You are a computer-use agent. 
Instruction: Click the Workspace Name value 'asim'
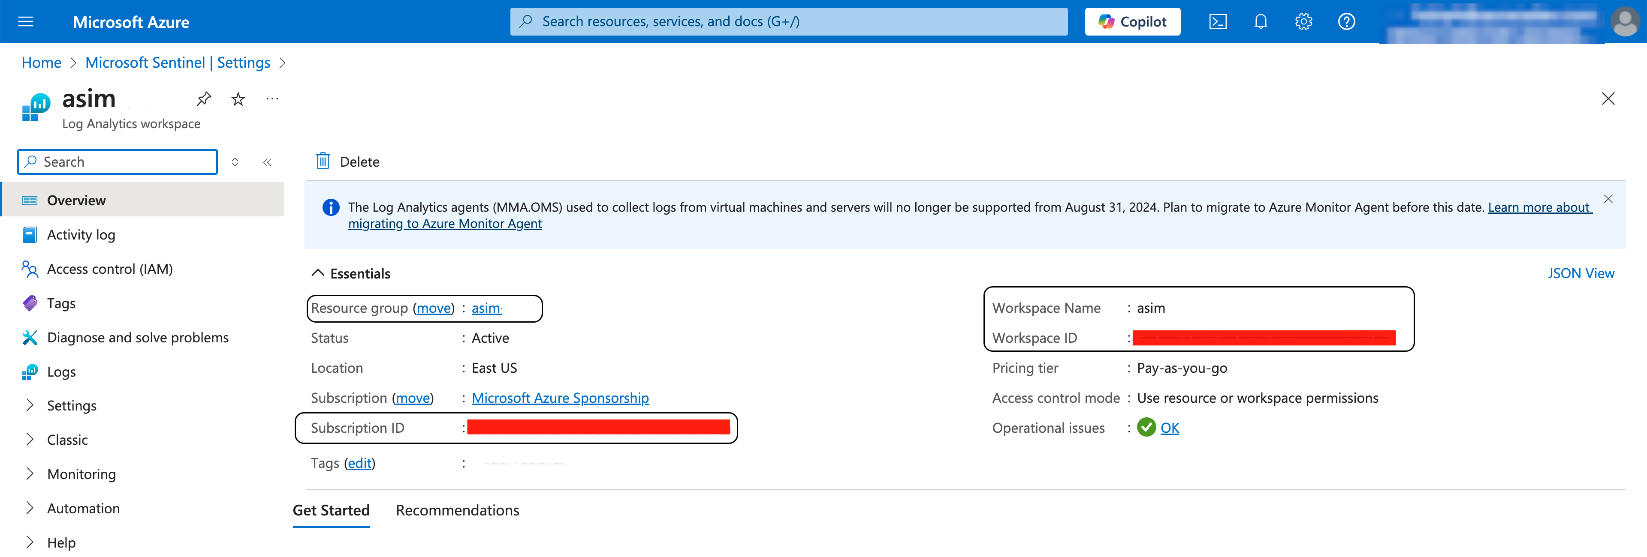click(1151, 308)
